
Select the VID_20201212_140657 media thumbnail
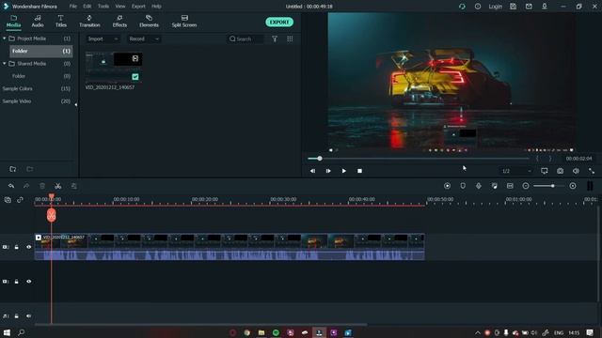114,68
